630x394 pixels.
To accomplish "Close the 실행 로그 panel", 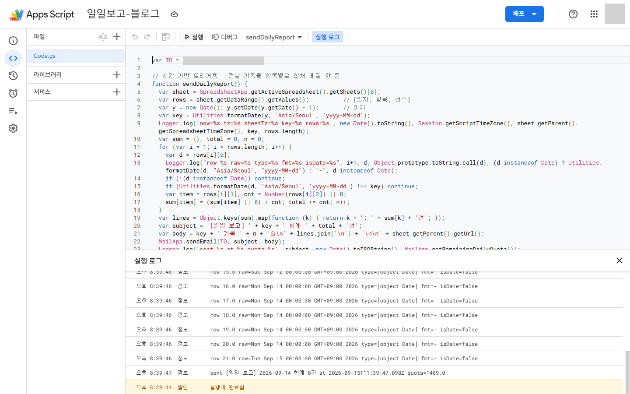I will pyautogui.click(x=619, y=260).
